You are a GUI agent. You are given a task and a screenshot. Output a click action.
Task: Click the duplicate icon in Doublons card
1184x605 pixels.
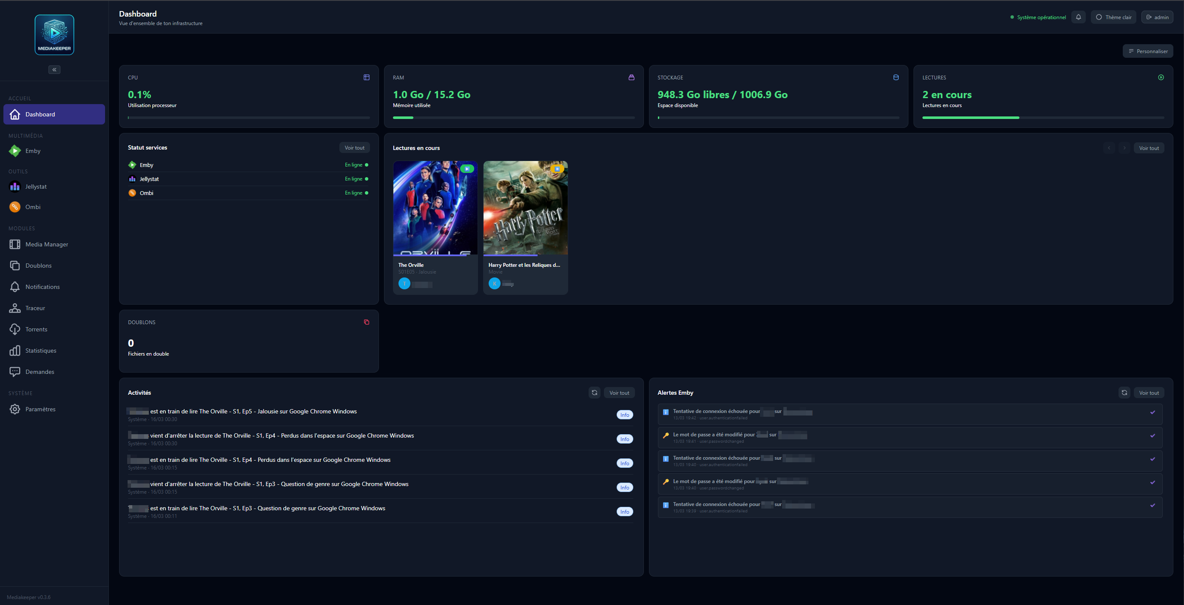pyautogui.click(x=366, y=322)
